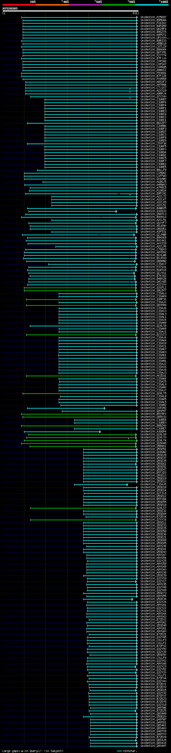This screenshot has height=753, width=171.
Task: Click the alignment bar for UniRef100_C0P2M2
Action: pos(66,408)
